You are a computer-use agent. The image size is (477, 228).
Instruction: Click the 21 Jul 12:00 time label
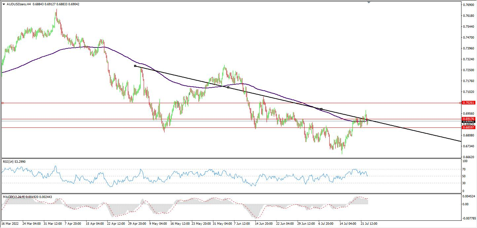tap(368, 223)
